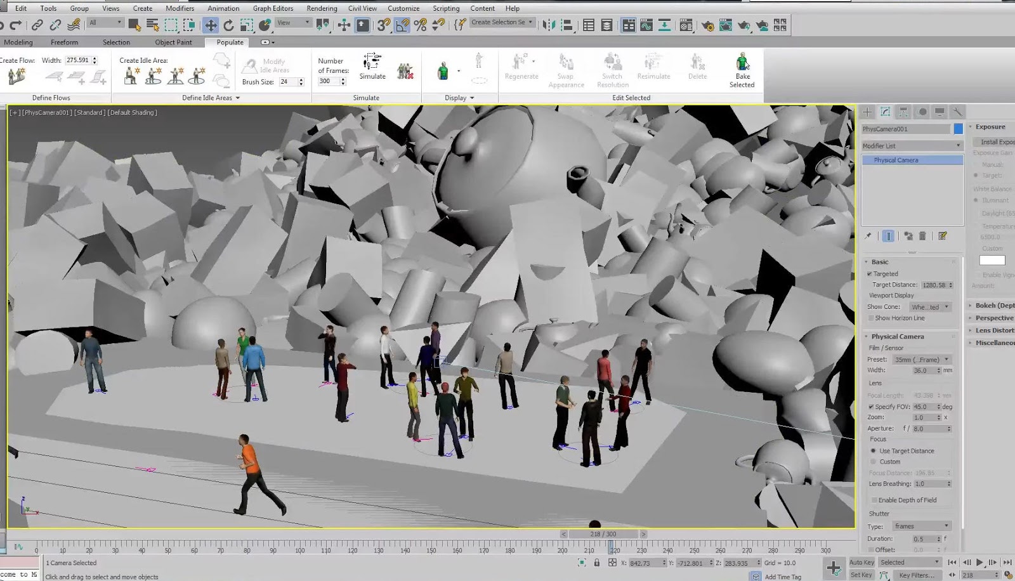This screenshot has width=1015, height=581.
Task: Click the PhysCamera001 object color swatch
Action: click(958, 129)
